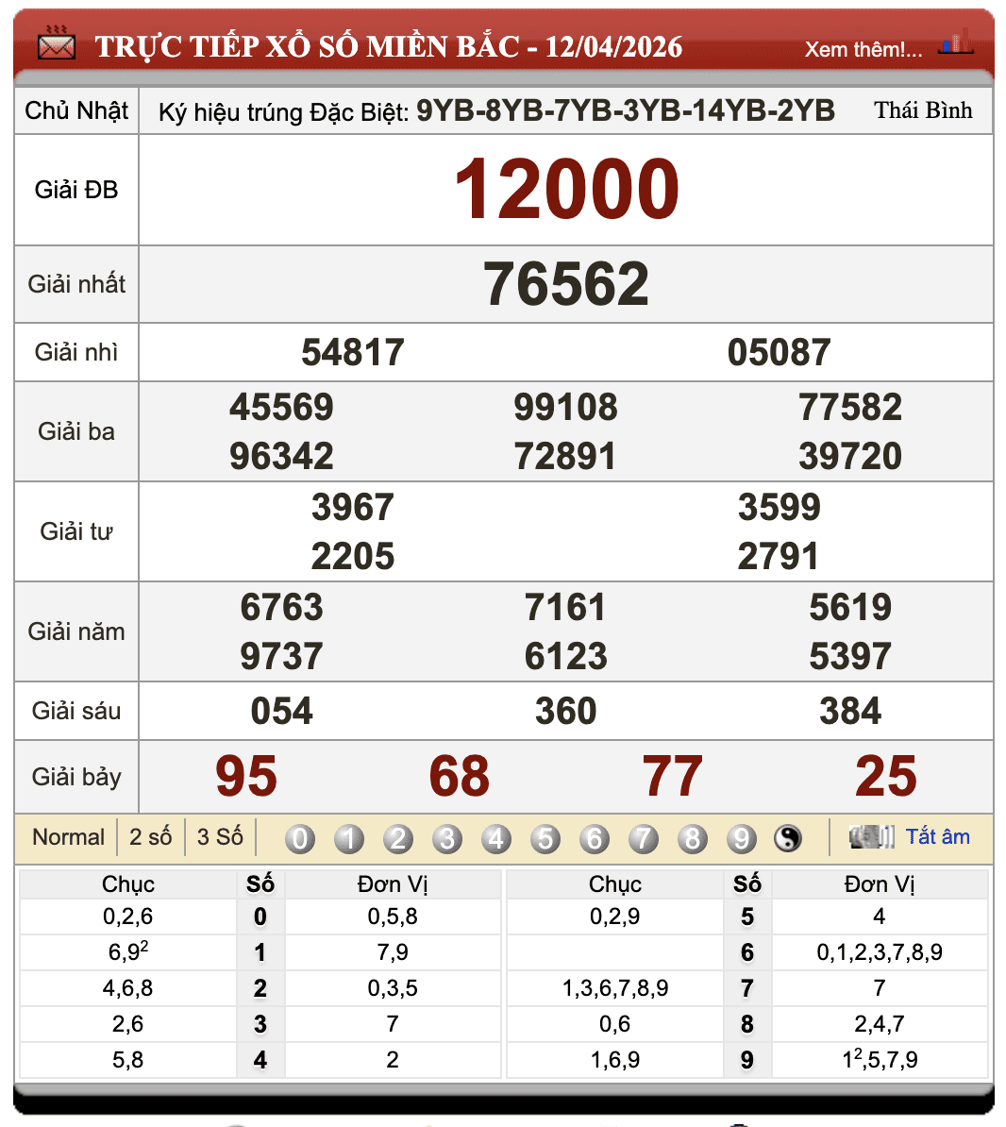The image size is (1006, 1127).
Task: Click the envelope icon in the header
Action: coord(56,43)
